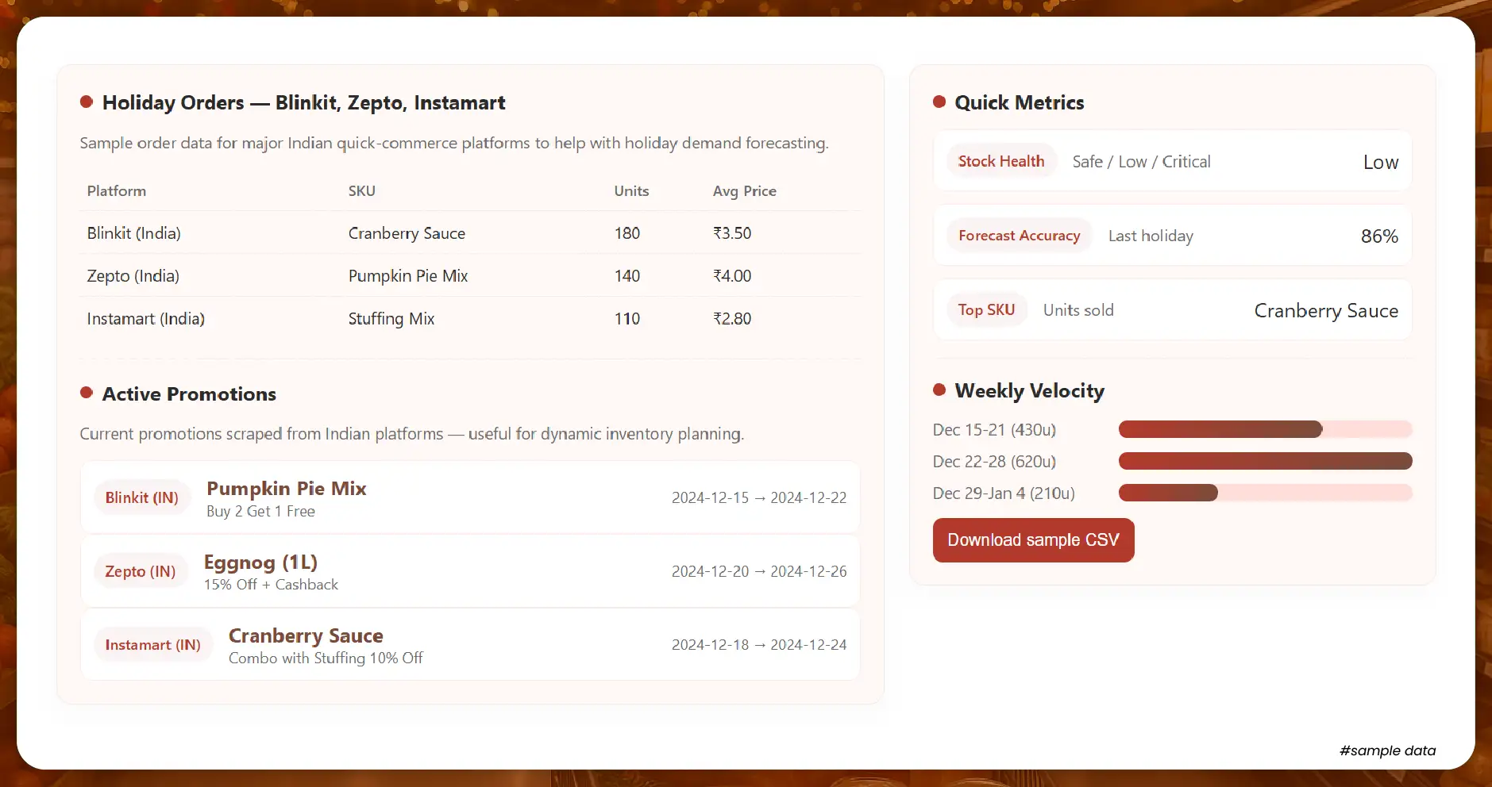Select the Zepto (India) table row
The image size is (1492, 787).
[x=470, y=276]
